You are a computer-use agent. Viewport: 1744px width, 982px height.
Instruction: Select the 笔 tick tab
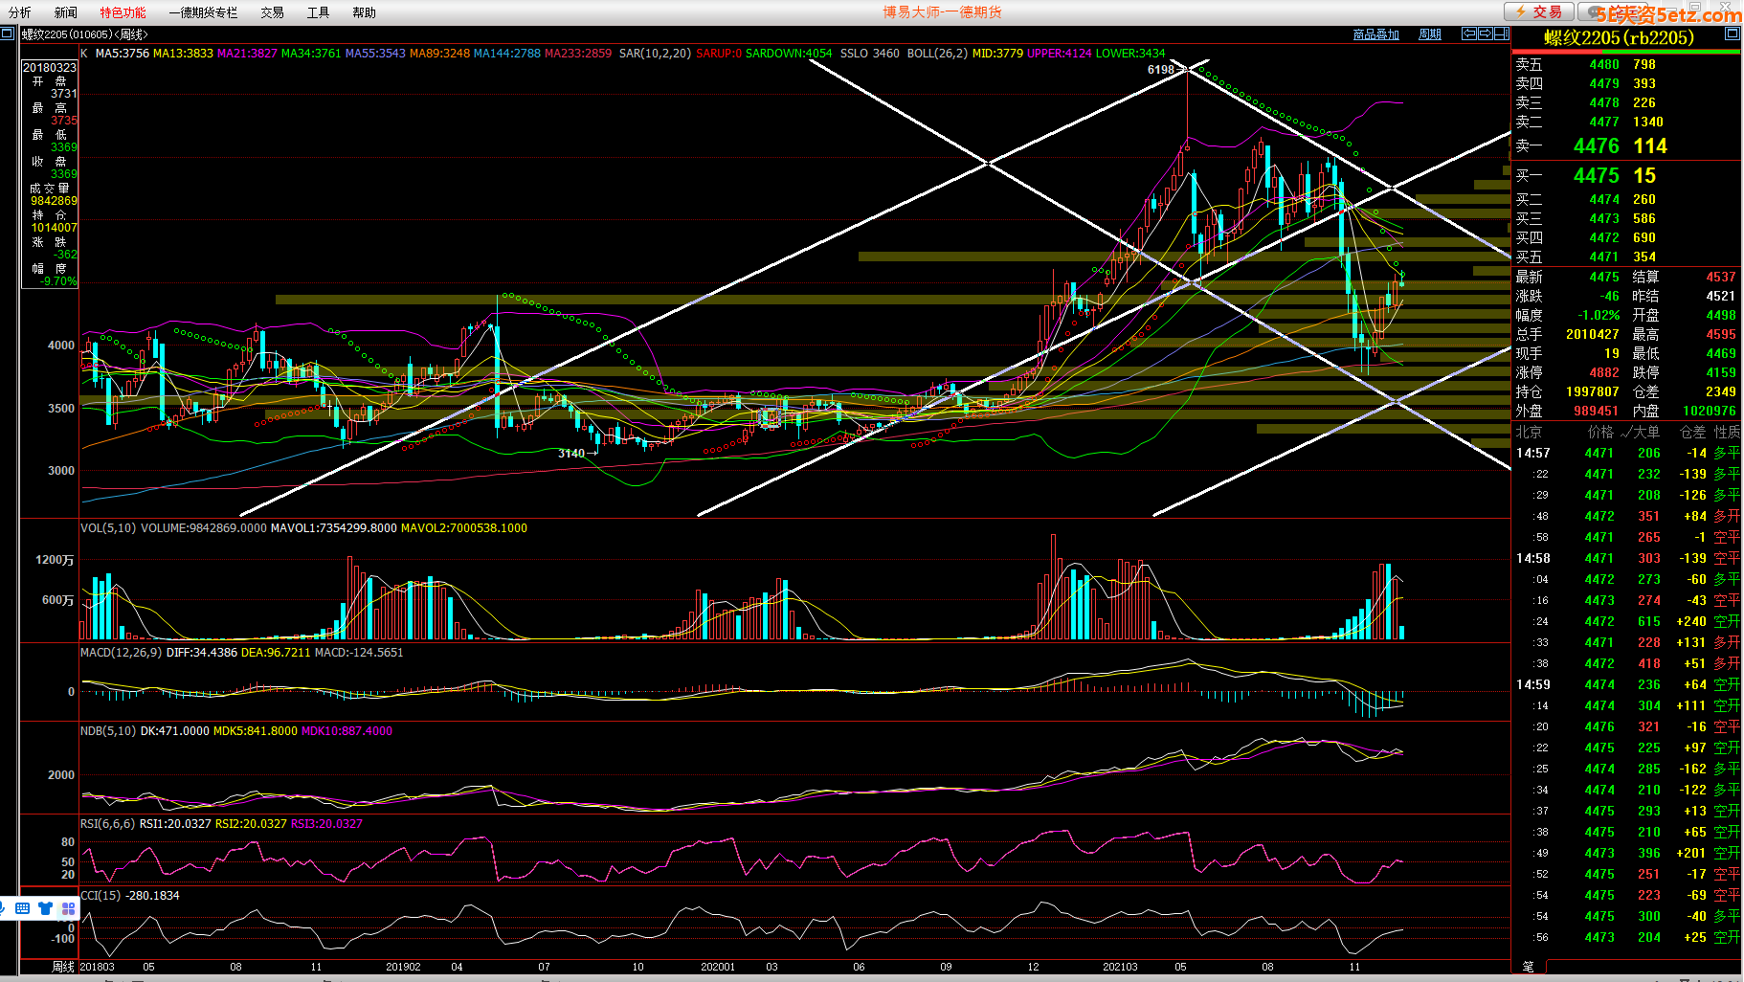point(1529,967)
